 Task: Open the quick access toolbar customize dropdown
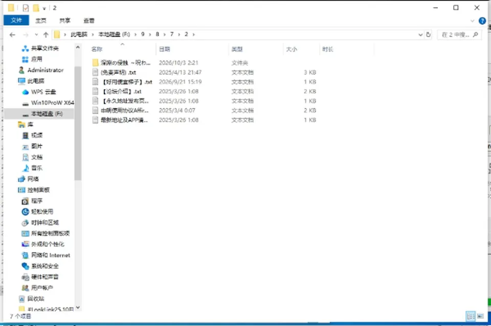pos(44,8)
